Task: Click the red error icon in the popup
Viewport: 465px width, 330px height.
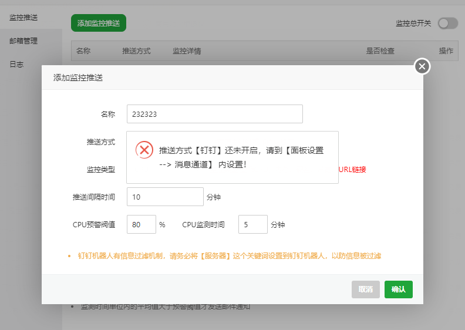Action: coord(144,150)
